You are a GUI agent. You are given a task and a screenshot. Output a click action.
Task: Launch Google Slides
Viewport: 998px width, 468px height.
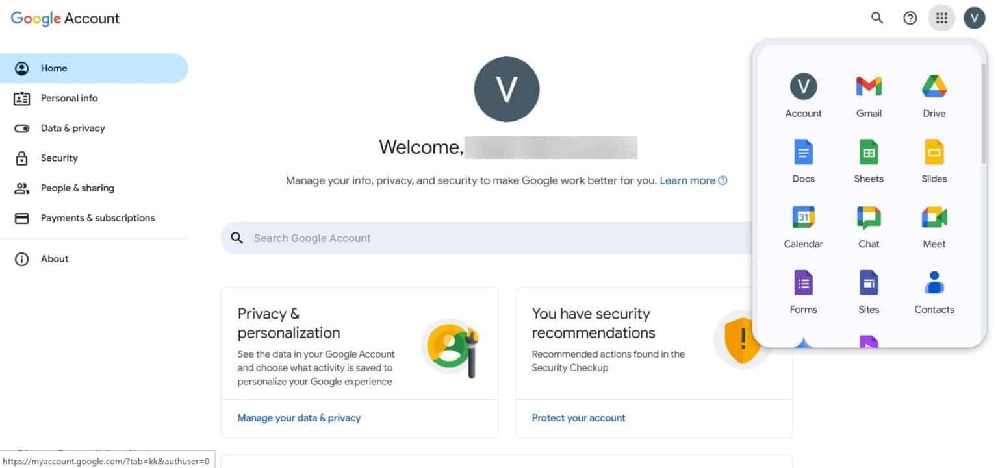coord(934,160)
